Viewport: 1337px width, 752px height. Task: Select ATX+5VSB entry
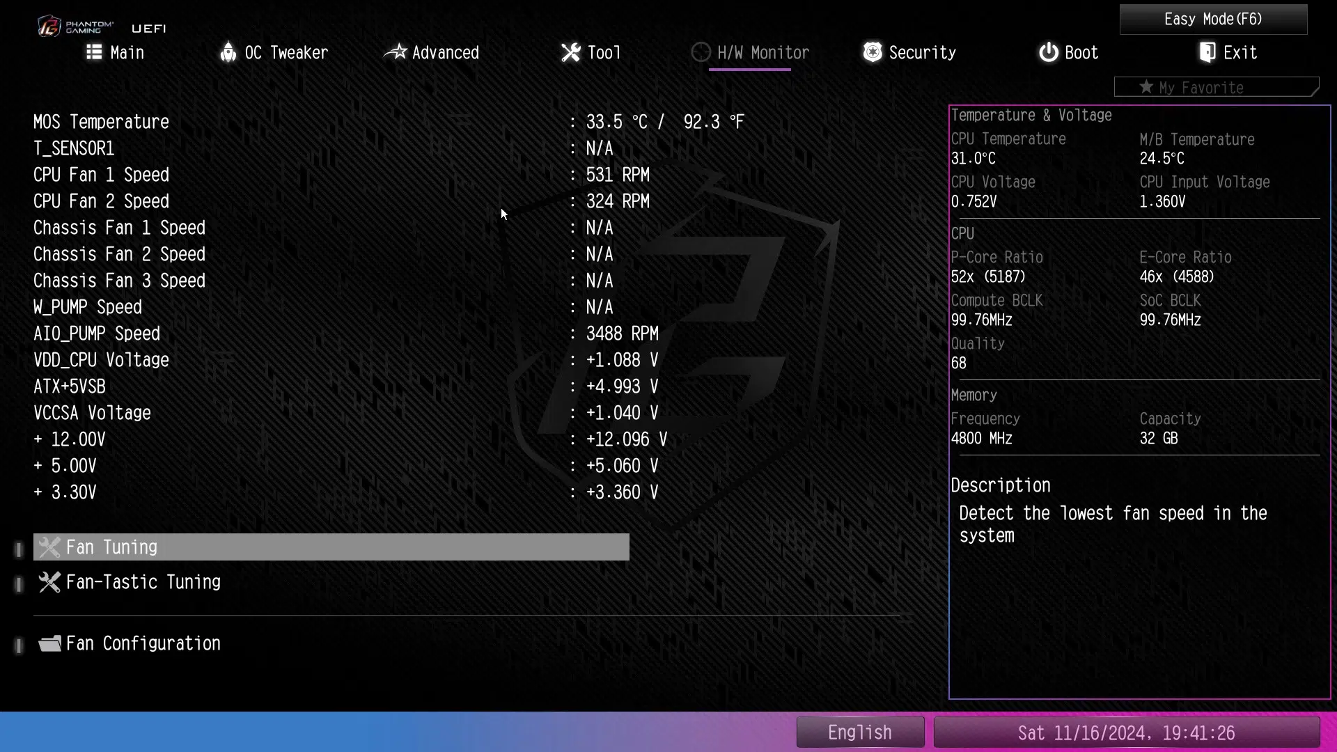coord(346,386)
